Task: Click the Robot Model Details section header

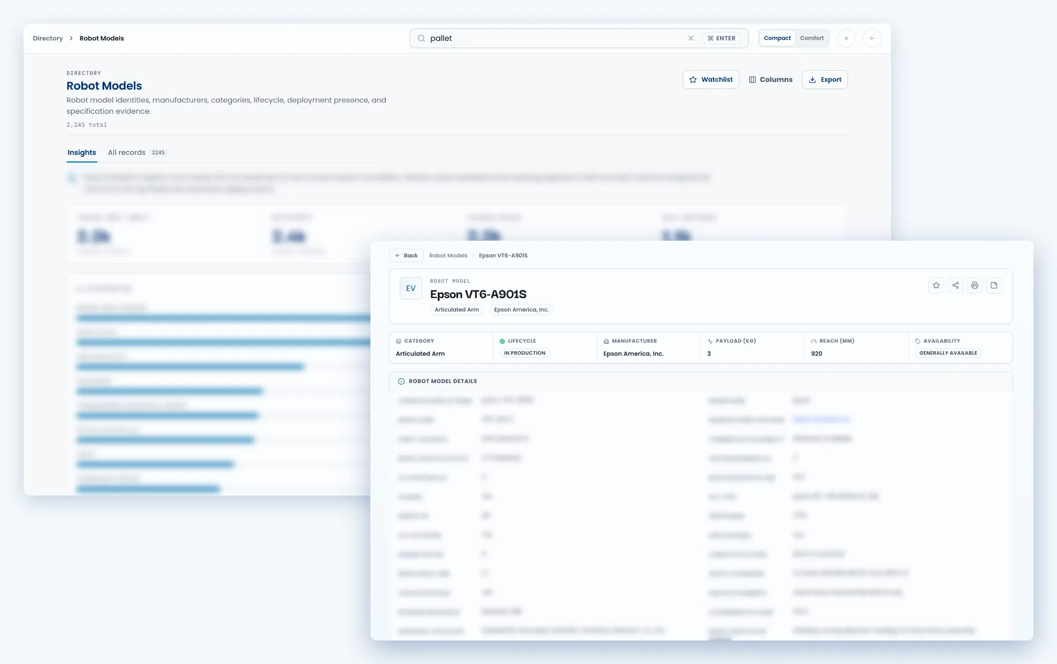Action: (x=701, y=382)
